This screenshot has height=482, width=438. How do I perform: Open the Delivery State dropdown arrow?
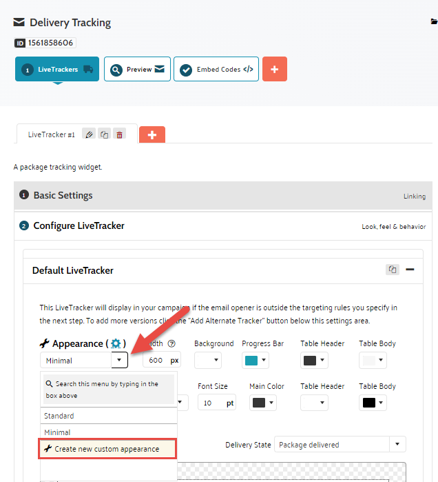point(397,444)
